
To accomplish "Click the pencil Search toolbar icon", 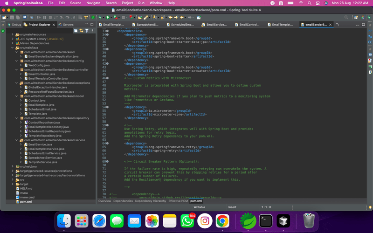I will (145, 17).
